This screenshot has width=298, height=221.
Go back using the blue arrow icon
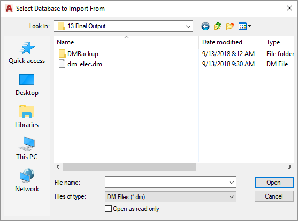click(x=205, y=26)
